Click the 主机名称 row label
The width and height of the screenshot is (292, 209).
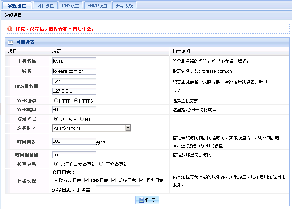(x=26, y=61)
